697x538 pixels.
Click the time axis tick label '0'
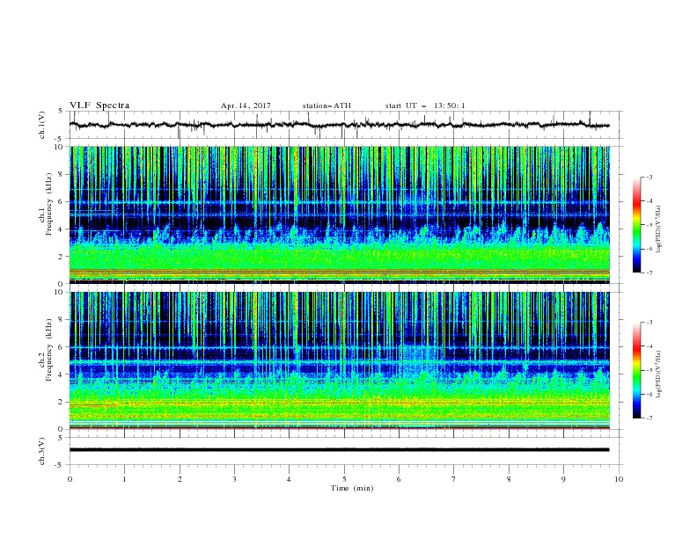click(70, 479)
